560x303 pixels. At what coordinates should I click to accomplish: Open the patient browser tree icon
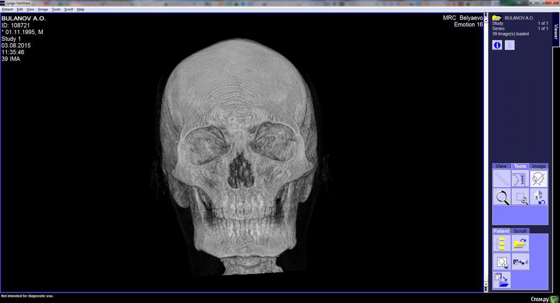pos(502,243)
